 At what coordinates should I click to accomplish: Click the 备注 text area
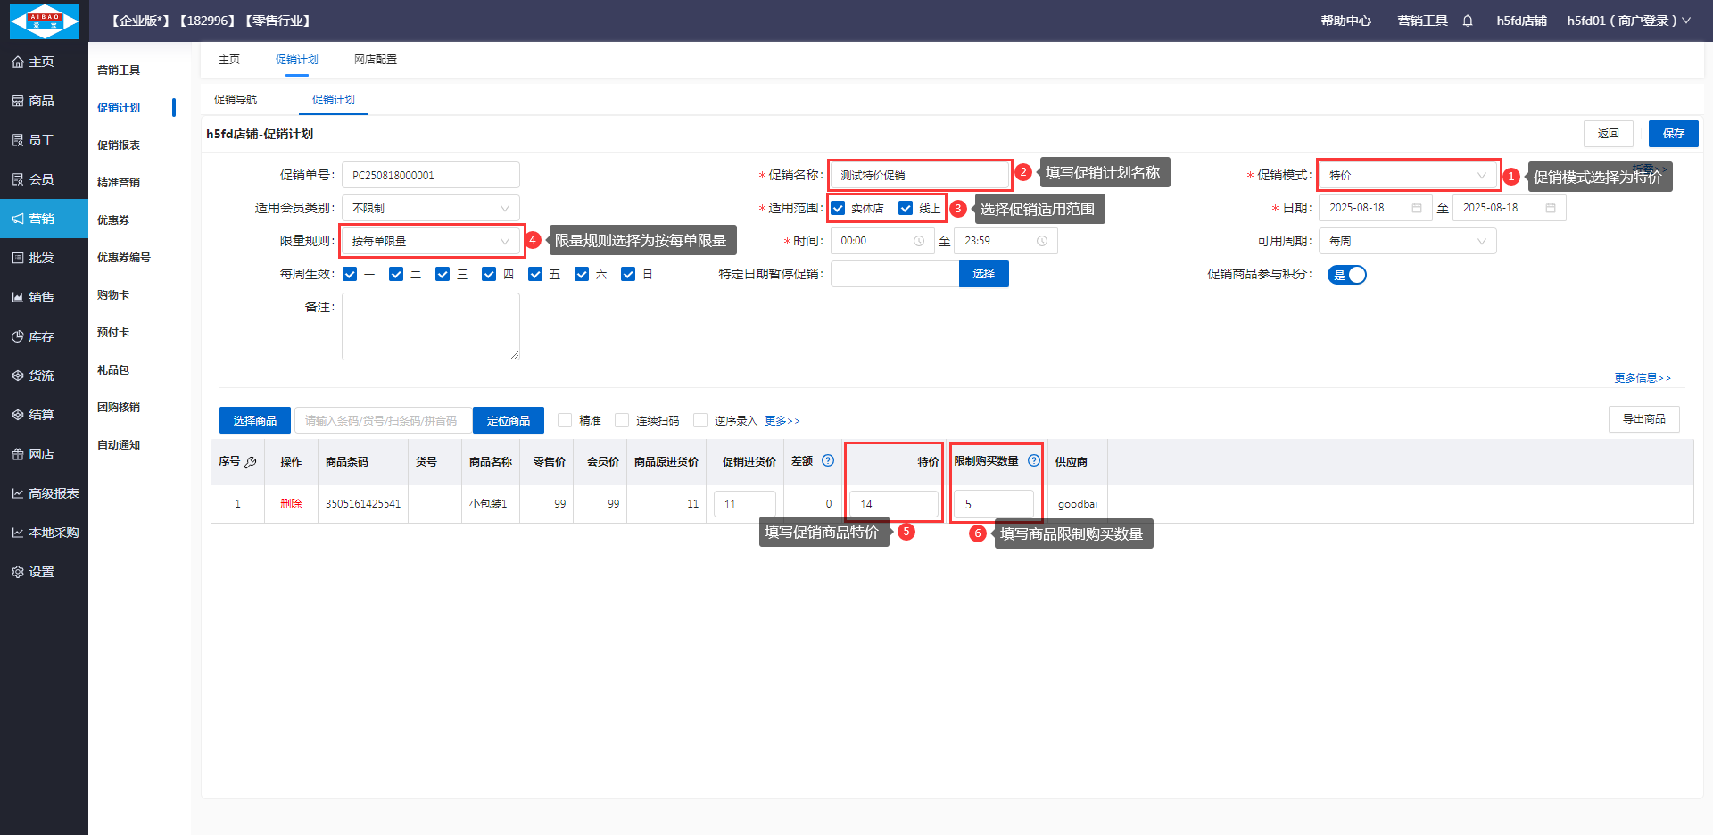click(430, 327)
